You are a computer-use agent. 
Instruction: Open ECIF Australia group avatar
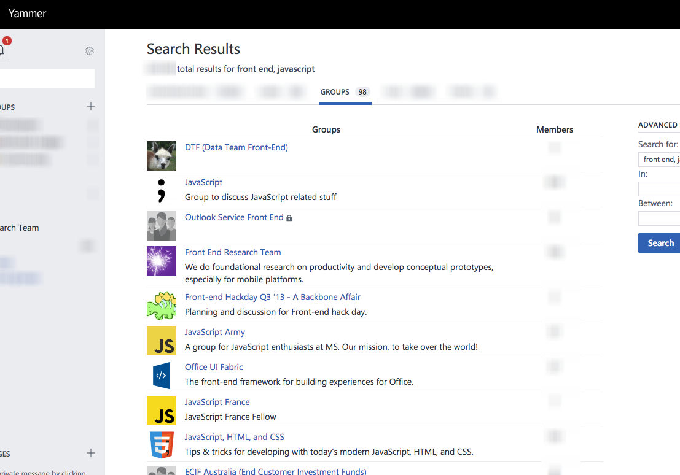click(x=162, y=470)
